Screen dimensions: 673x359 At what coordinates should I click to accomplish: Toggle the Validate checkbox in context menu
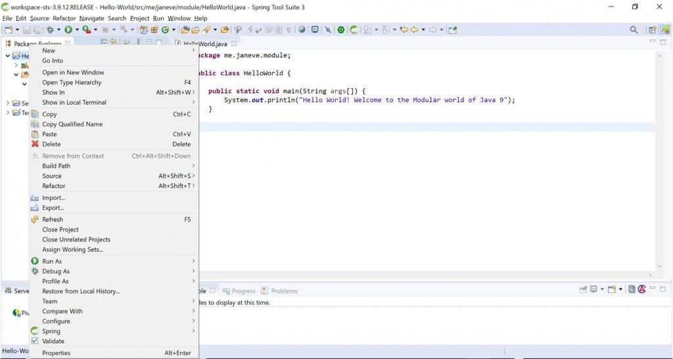pos(35,341)
